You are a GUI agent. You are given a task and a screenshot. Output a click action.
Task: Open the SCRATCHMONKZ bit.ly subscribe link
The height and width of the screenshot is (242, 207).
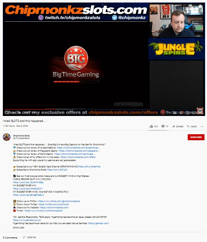point(89,166)
